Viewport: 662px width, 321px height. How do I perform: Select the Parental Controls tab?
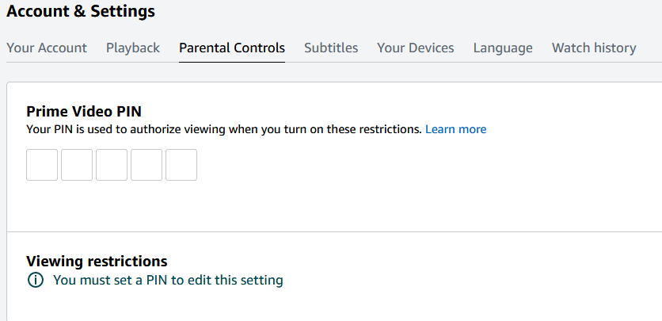click(232, 48)
